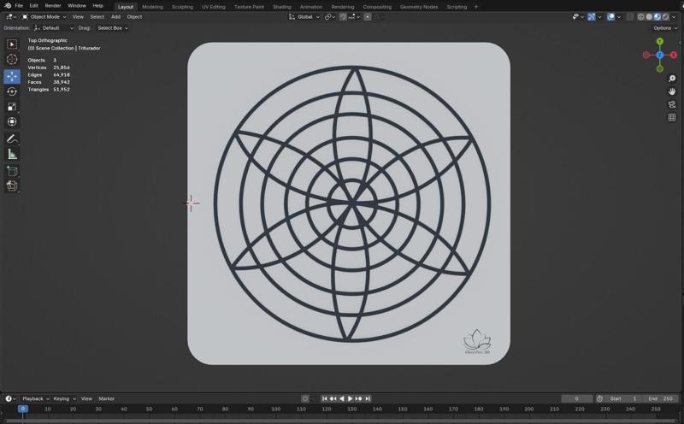
Task: Select the Cursor tool
Action: point(12,59)
